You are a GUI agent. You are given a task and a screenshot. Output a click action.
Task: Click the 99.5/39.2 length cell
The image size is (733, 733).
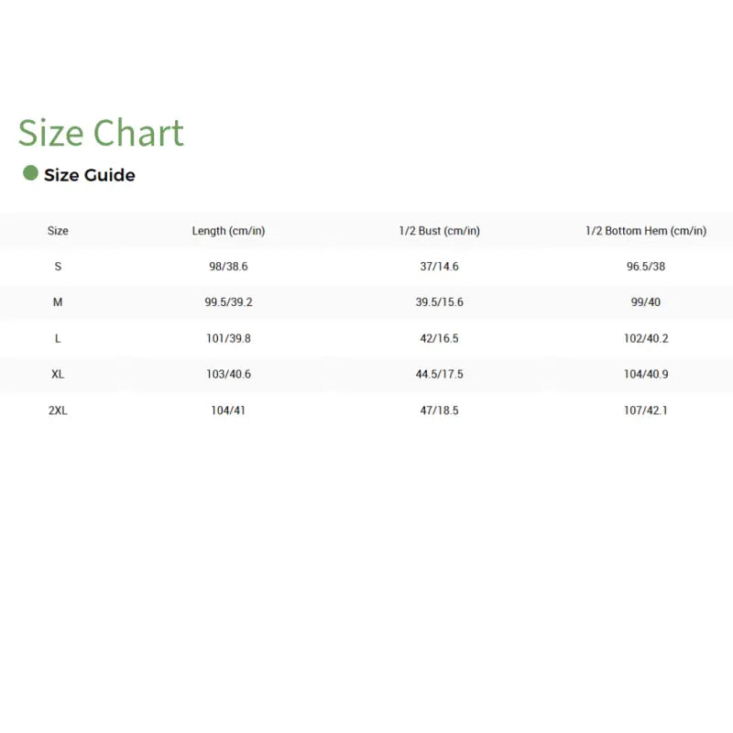point(228,302)
